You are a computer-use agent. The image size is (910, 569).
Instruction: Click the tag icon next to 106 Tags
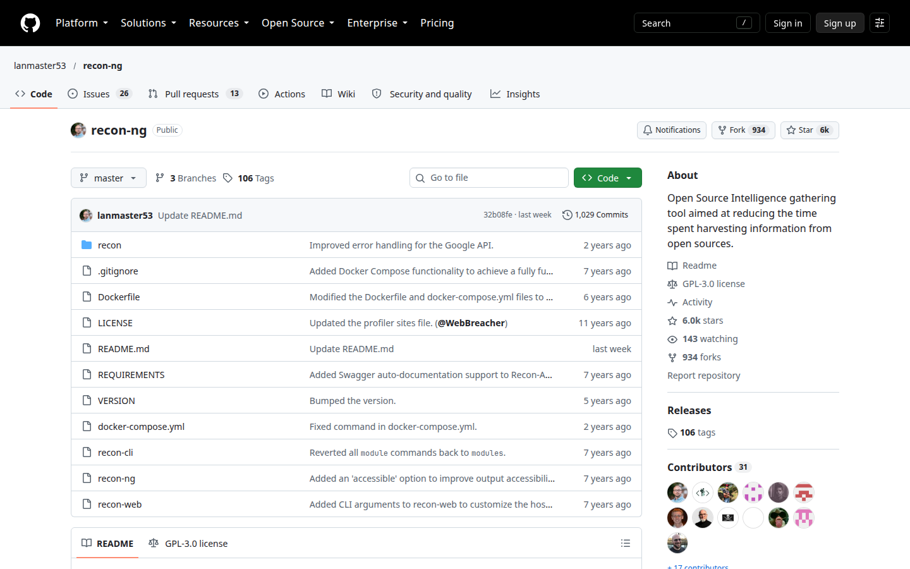pos(228,178)
